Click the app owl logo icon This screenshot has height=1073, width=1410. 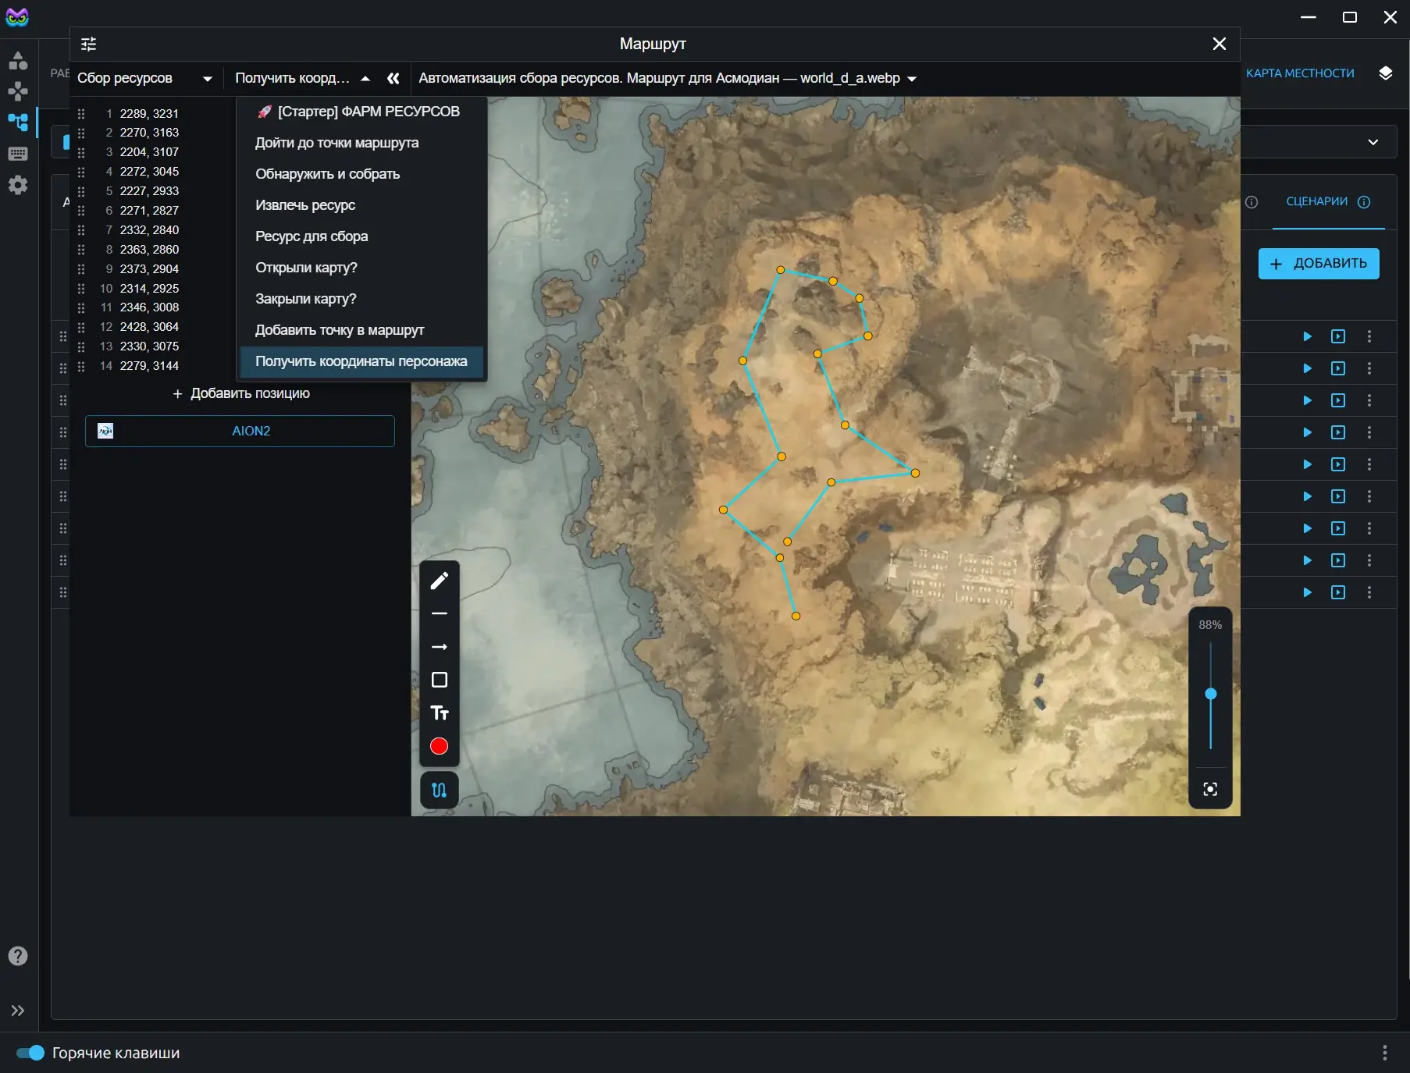click(x=17, y=17)
